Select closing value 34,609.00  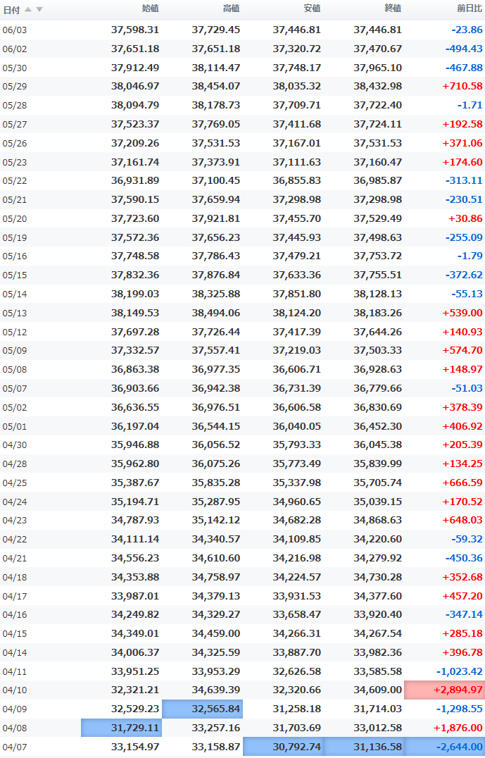[x=378, y=690]
